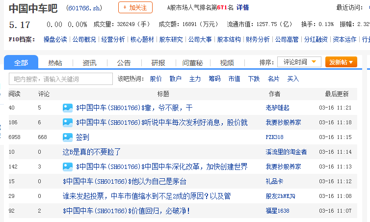Click the 加关注 follow button
The image size is (370, 222).
[x=135, y=7]
